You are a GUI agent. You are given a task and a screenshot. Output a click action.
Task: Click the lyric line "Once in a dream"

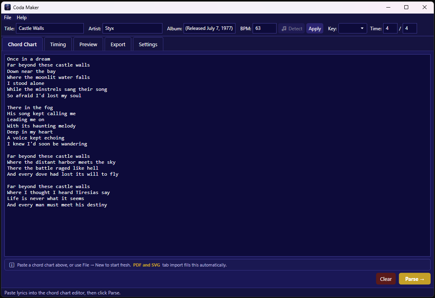29,59
